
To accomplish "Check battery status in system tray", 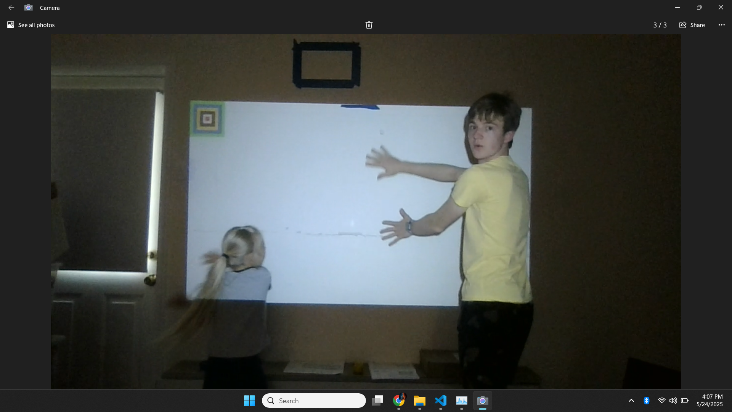I will pyautogui.click(x=685, y=401).
